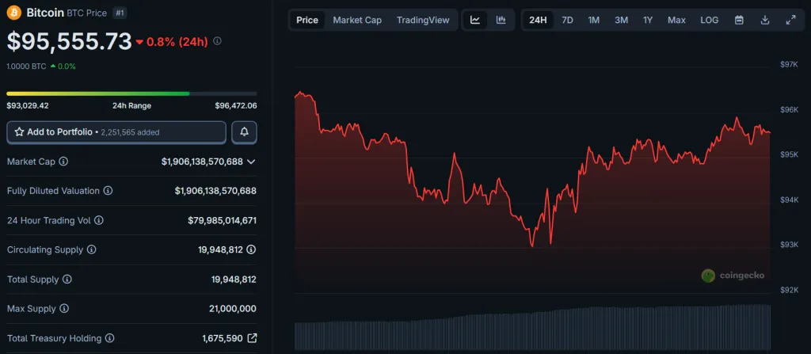Select the line chart view icon

475,20
